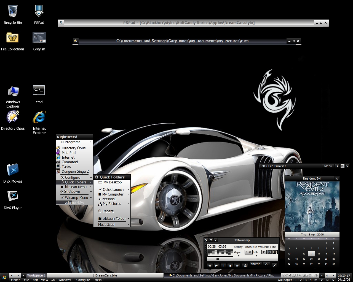Open Recent in the Quick Folders menu
353x282 pixels.
[x=112, y=211]
